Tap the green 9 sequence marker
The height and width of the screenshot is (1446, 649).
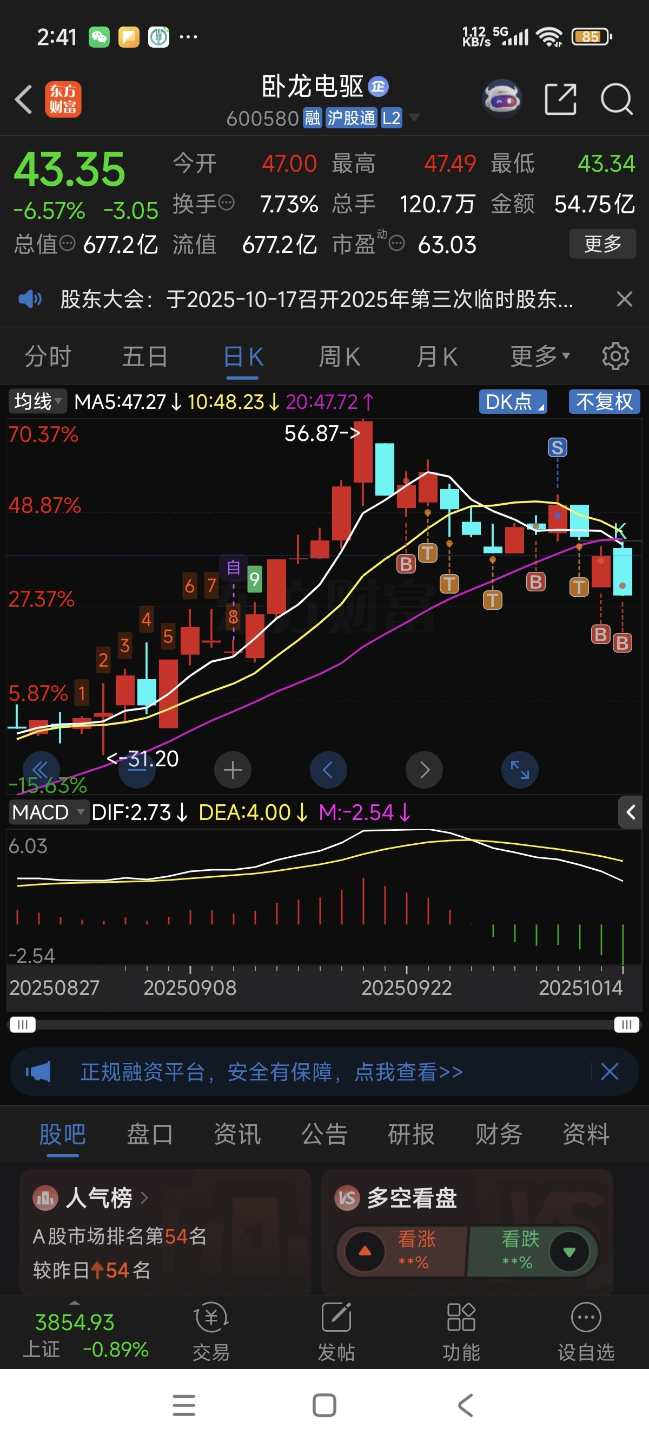(x=254, y=579)
